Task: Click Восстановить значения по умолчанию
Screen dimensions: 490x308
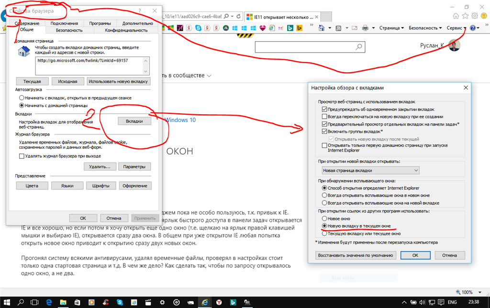Action: tap(356, 255)
